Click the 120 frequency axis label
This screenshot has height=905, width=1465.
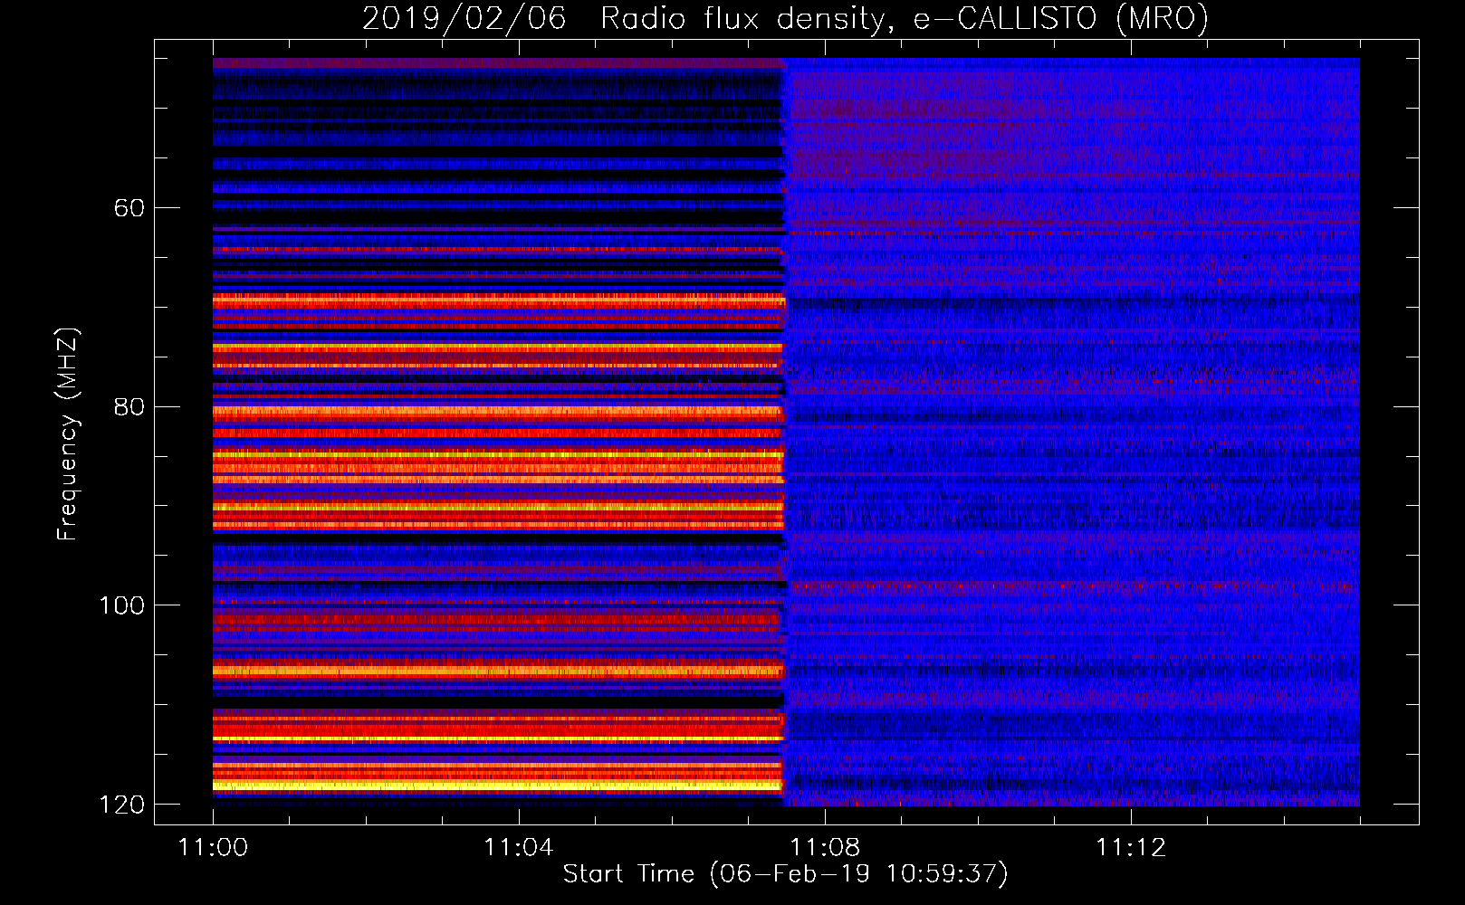(121, 805)
